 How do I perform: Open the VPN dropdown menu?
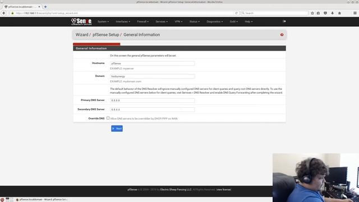pos(178,21)
